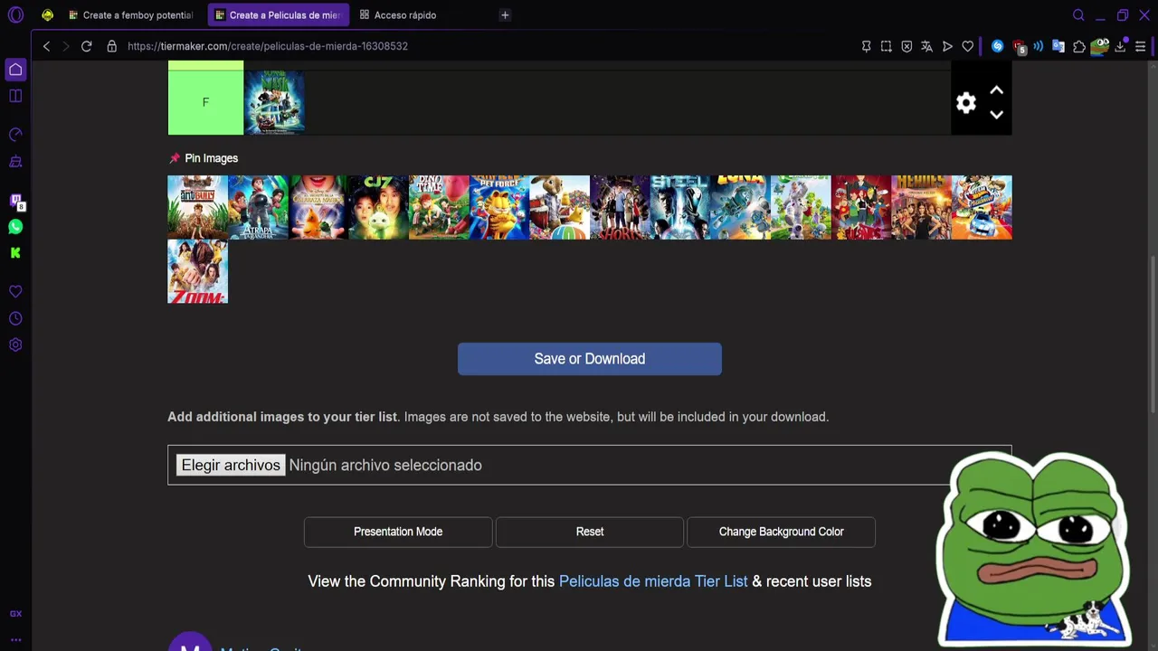This screenshot has width=1158, height=651.
Task: Open the downloads icon
Action: [1121, 46]
